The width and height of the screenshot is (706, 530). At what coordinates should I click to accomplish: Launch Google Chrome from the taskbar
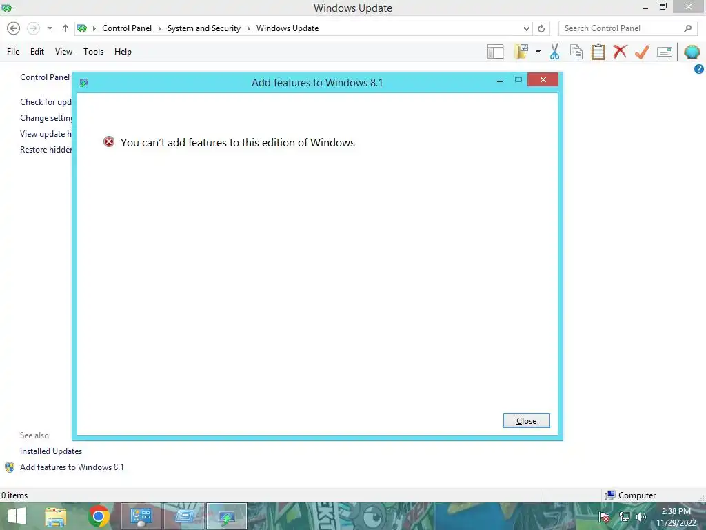99,516
